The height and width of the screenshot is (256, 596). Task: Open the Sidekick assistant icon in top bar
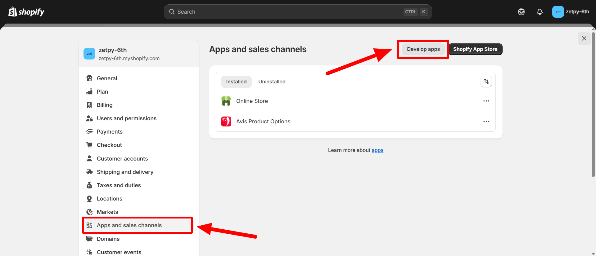click(x=521, y=12)
